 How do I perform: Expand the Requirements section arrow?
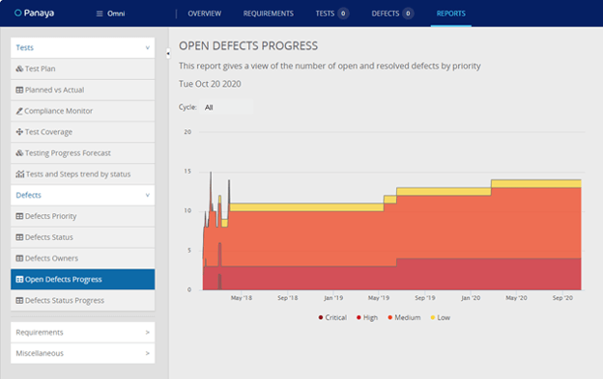tap(147, 332)
